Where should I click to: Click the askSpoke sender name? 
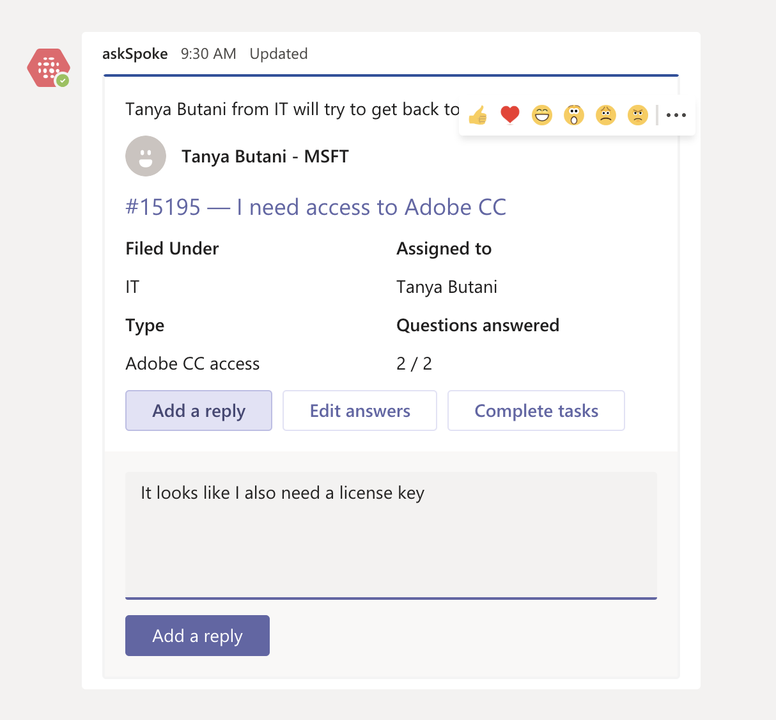pyautogui.click(x=135, y=54)
